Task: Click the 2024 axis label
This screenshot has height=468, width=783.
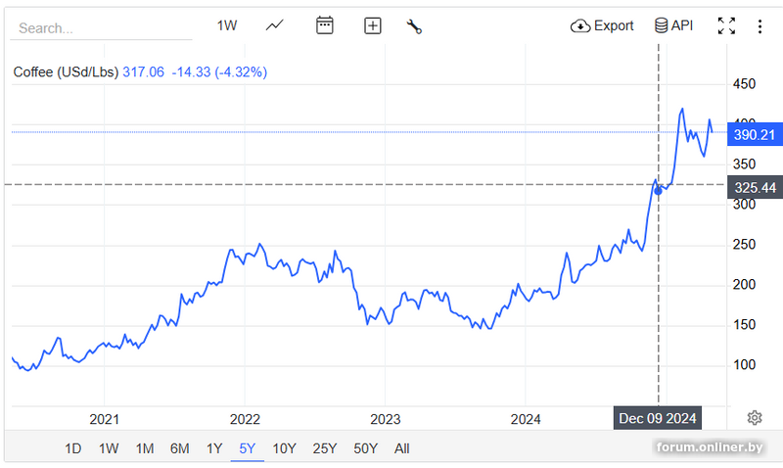Action: [x=526, y=419]
